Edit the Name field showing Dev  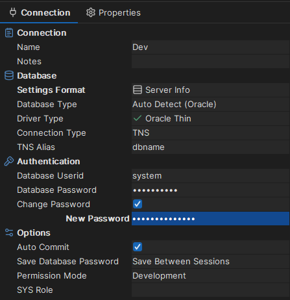[210, 47]
